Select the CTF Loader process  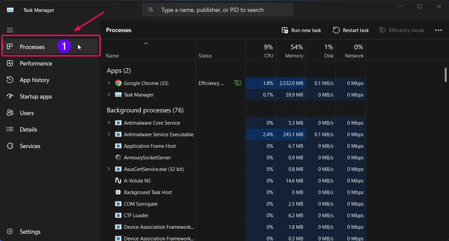[x=236, y=215]
